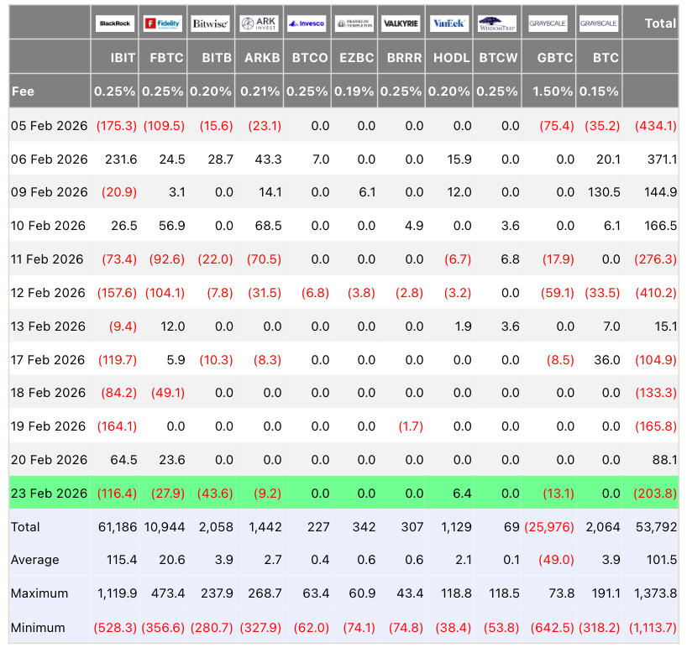
Task: Select the 23 Feb 2026 highlighted date
Action: tap(49, 494)
